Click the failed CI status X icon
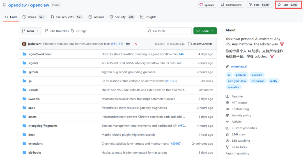The image size is (303, 157). [x=136, y=44]
